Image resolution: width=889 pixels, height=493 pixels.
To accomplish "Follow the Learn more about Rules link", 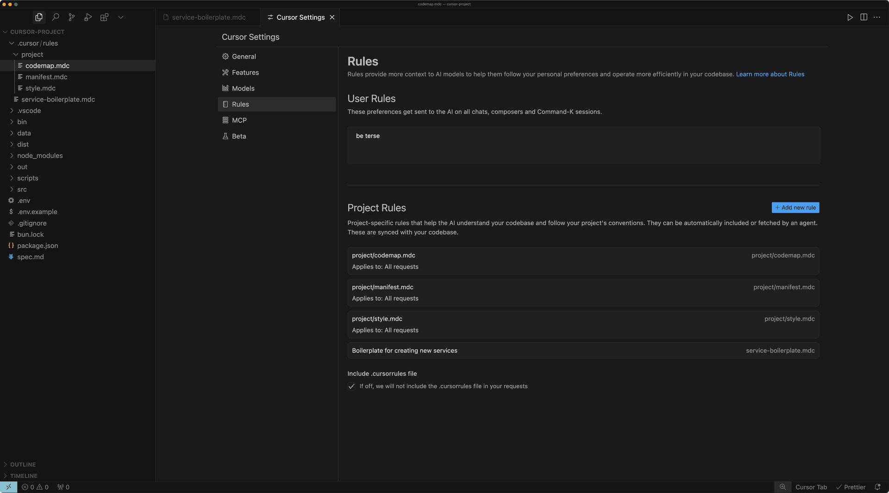I will click(x=770, y=74).
